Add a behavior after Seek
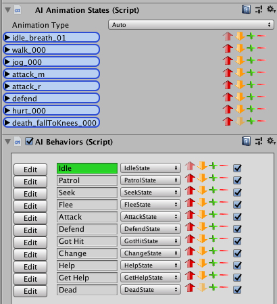The width and height of the screenshot is (277, 304). point(213,191)
